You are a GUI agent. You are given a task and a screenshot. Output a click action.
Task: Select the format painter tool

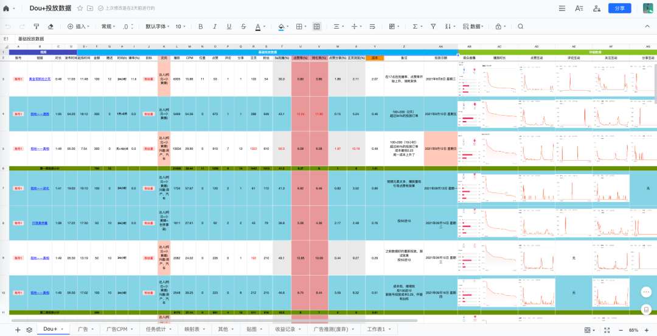(x=36, y=26)
